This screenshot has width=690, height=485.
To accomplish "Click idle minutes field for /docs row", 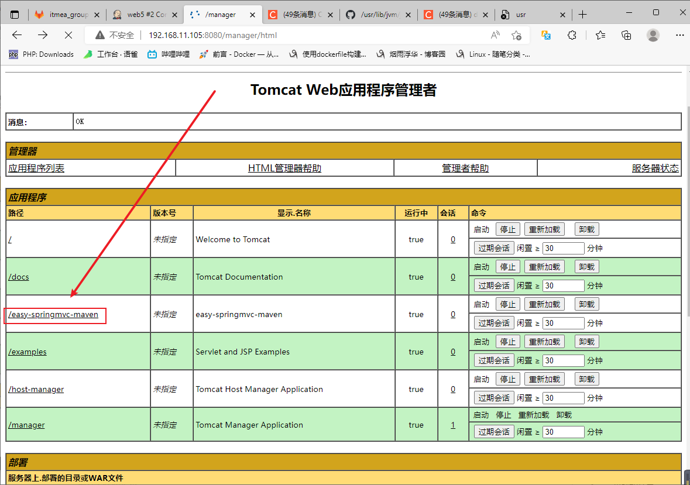I will point(563,286).
